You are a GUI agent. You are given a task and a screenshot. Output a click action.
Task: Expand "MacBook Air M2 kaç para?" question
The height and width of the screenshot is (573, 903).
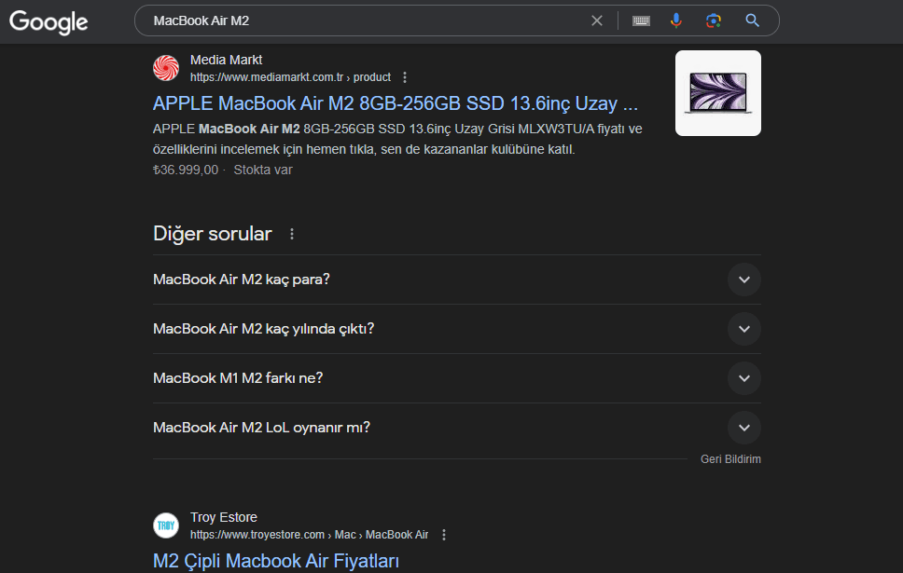tap(743, 280)
